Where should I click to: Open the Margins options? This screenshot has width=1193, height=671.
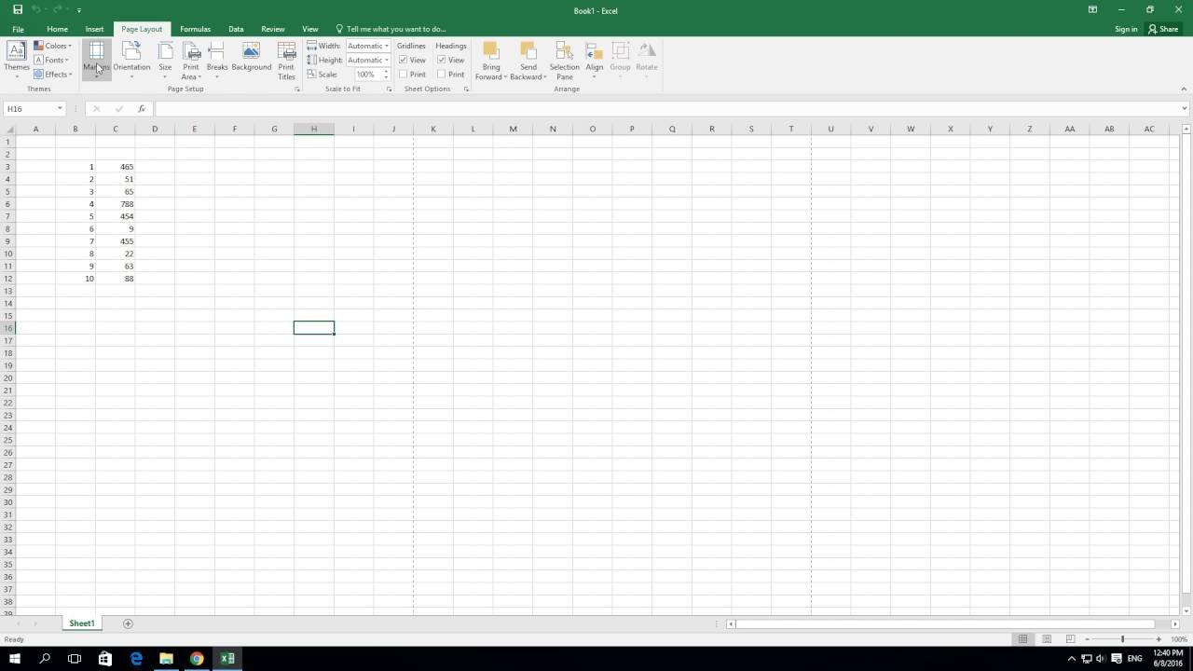(x=96, y=58)
